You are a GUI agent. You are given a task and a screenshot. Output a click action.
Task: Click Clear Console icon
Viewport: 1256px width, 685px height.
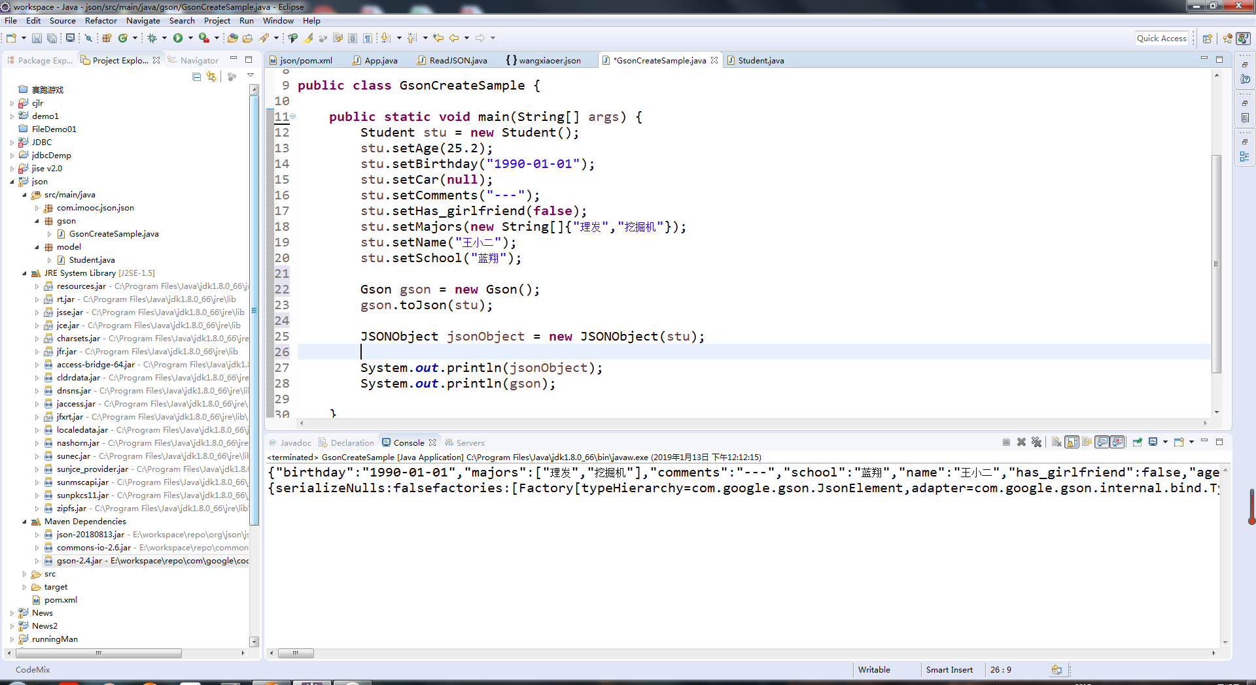1056,443
